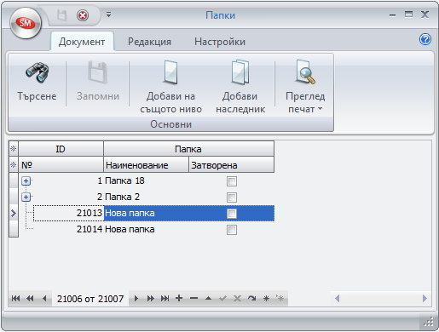Screen dimensions: 439x332
Task: Click the navigator post checkmark button
Action: click(222, 299)
